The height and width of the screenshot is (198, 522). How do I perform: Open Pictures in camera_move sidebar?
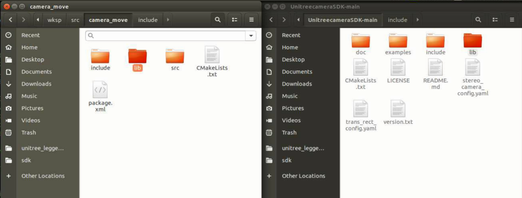tap(40, 108)
